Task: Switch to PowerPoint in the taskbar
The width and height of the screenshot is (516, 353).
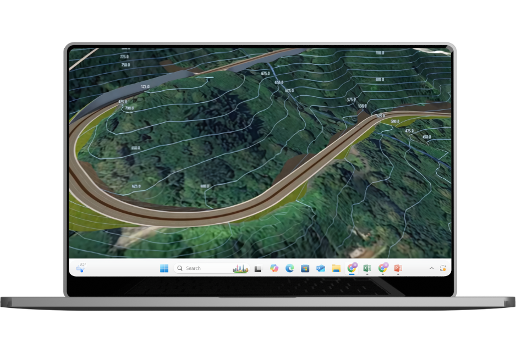Action: [398, 268]
